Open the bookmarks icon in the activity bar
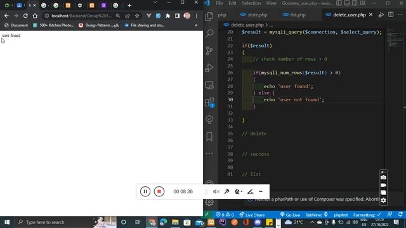Viewport: 406px width, 228px height. point(209,137)
